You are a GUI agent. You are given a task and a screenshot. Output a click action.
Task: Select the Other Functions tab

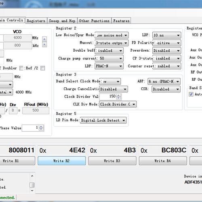click(x=94, y=21)
